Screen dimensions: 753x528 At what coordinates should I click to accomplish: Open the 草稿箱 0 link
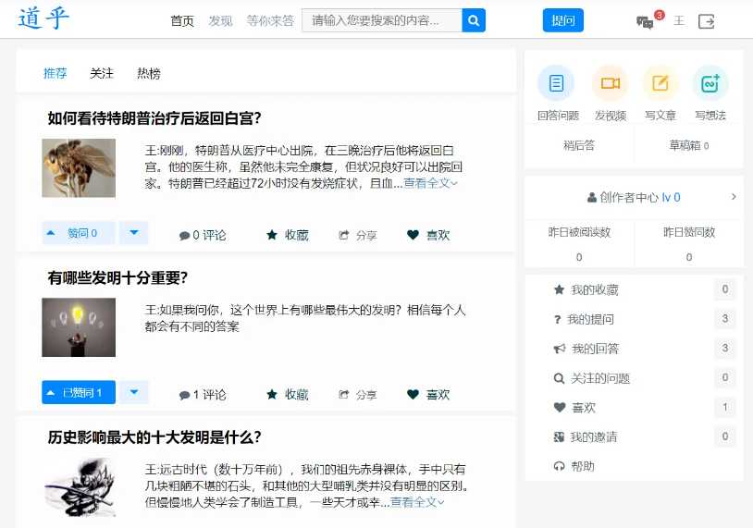[x=689, y=145]
